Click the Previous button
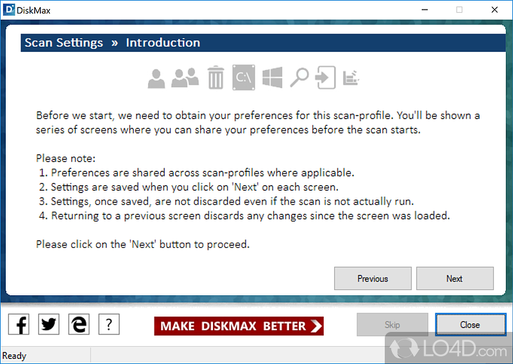Viewport: 513px width, 364px height. click(x=373, y=279)
